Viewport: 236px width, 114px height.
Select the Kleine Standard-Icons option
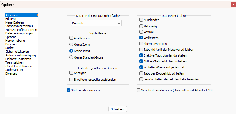pos(71,57)
